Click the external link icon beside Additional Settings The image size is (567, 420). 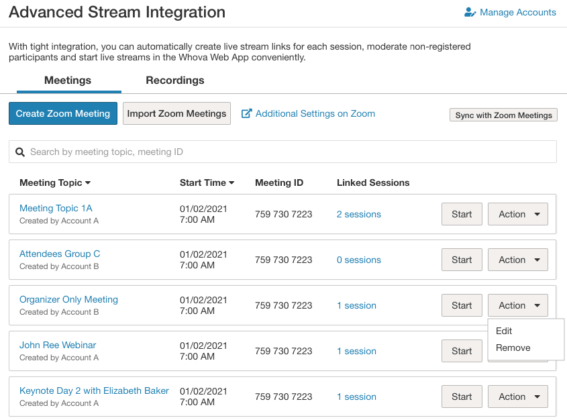coord(246,113)
